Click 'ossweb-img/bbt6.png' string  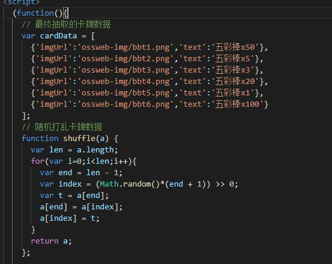[x=125, y=104]
